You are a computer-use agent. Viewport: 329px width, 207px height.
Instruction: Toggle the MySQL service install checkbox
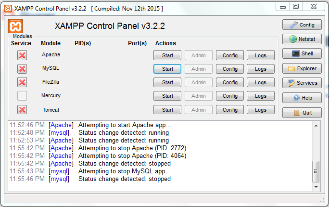pos(22,69)
